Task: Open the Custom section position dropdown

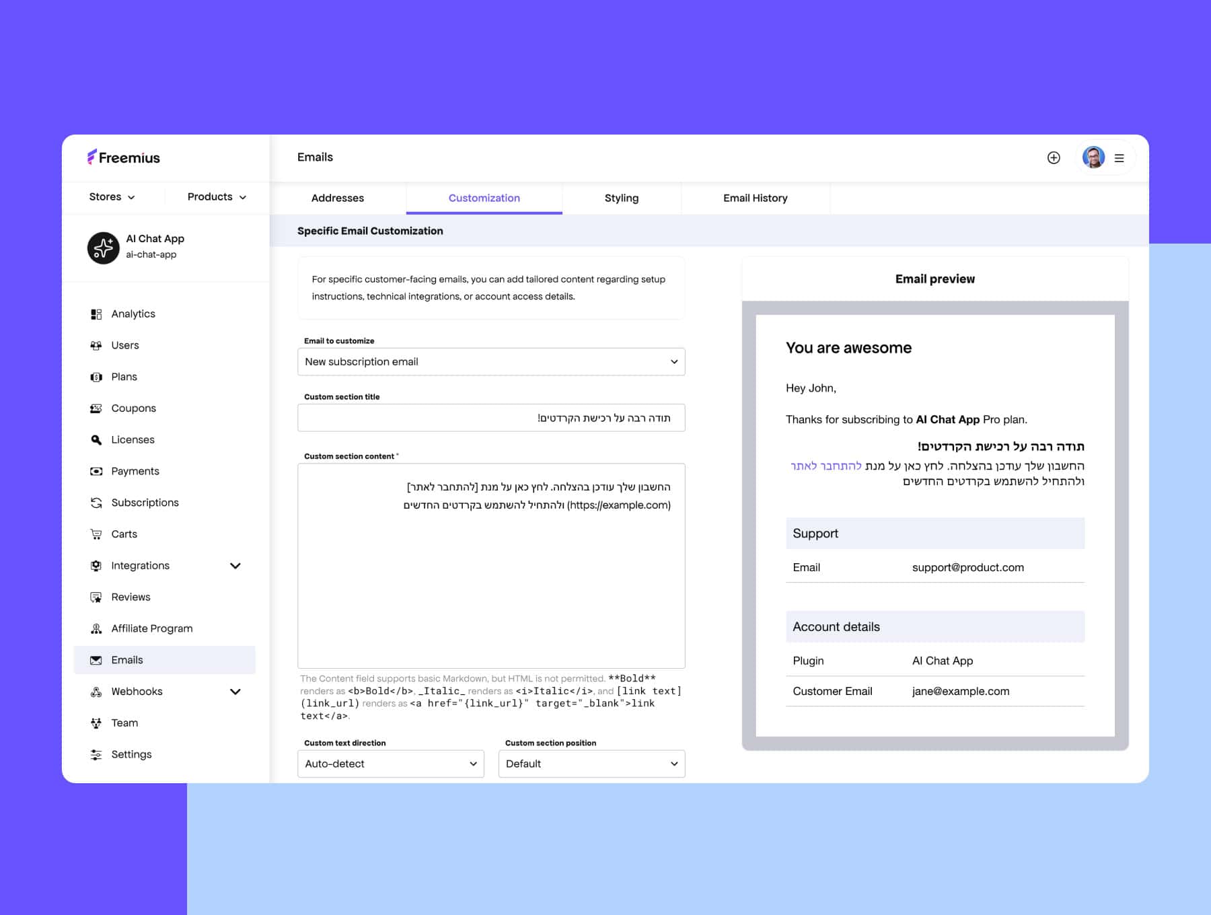Action: tap(591, 764)
